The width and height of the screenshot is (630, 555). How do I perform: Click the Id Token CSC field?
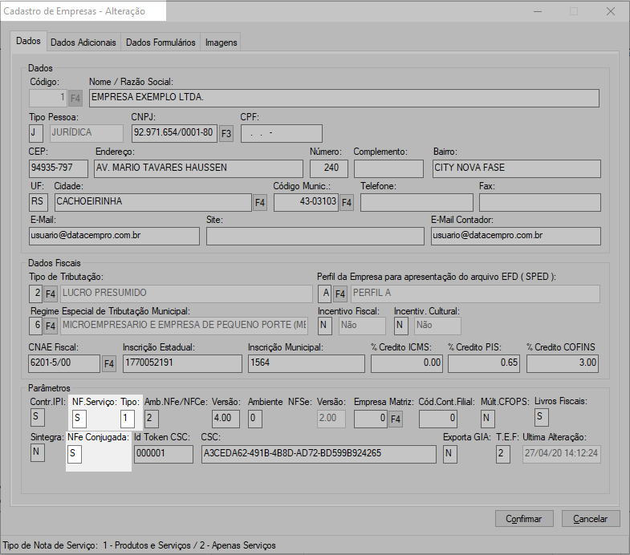click(164, 455)
